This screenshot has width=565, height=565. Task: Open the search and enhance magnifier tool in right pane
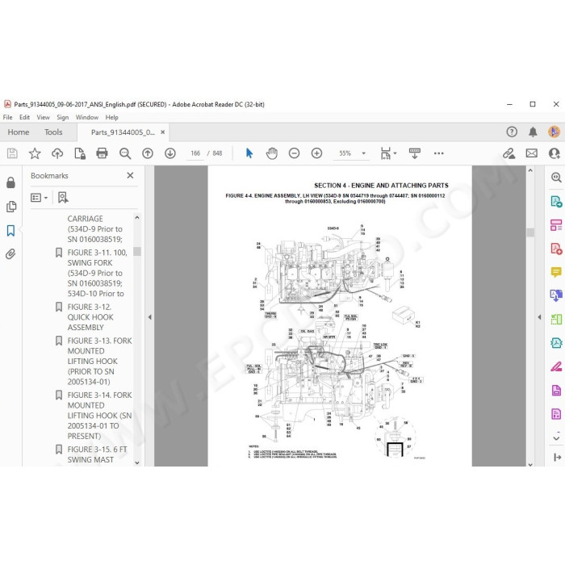tap(556, 177)
